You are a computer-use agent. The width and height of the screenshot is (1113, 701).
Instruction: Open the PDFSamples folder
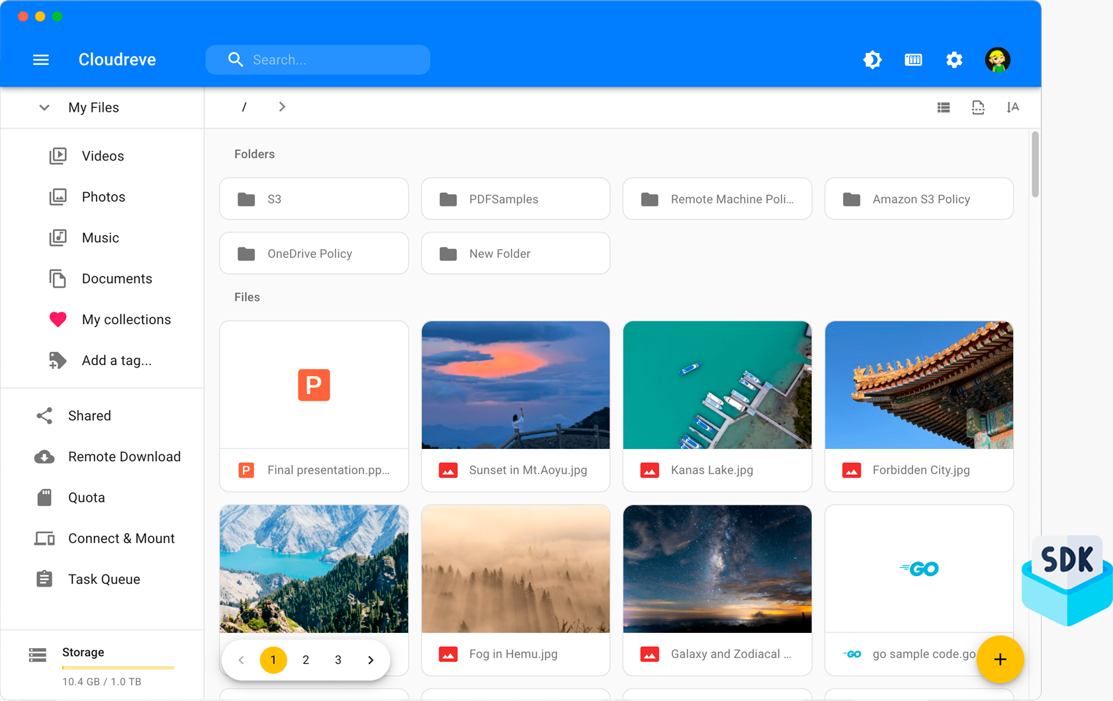pyautogui.click(x=515, y=198)
